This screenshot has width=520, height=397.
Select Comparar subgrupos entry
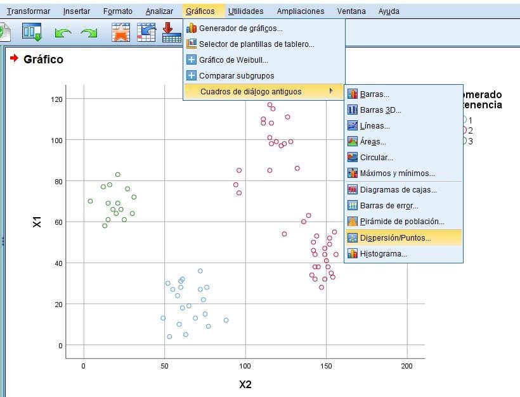264,75
